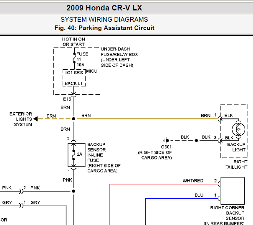Click the pink wire junction dot
The image size is (253, 225).
(73, 191)
